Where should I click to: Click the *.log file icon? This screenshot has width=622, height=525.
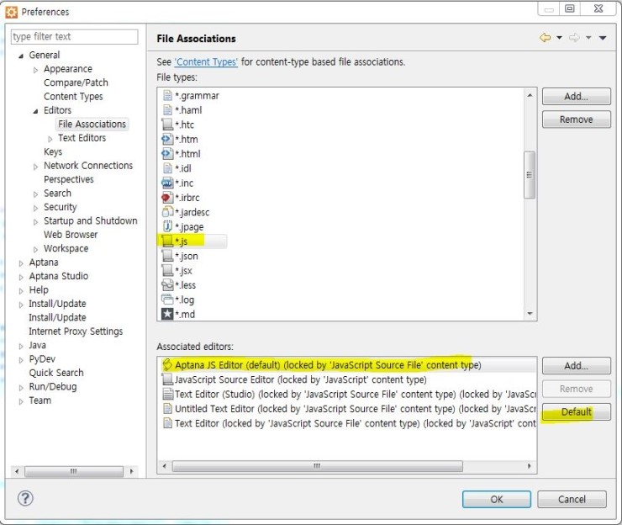point(167,300)
